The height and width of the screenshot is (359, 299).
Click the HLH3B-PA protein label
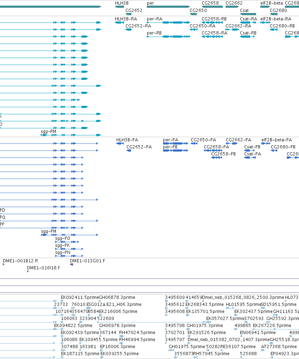127,140
